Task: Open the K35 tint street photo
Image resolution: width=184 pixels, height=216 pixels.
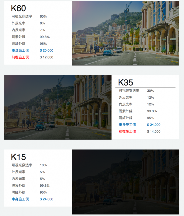Action: (58, 107)
